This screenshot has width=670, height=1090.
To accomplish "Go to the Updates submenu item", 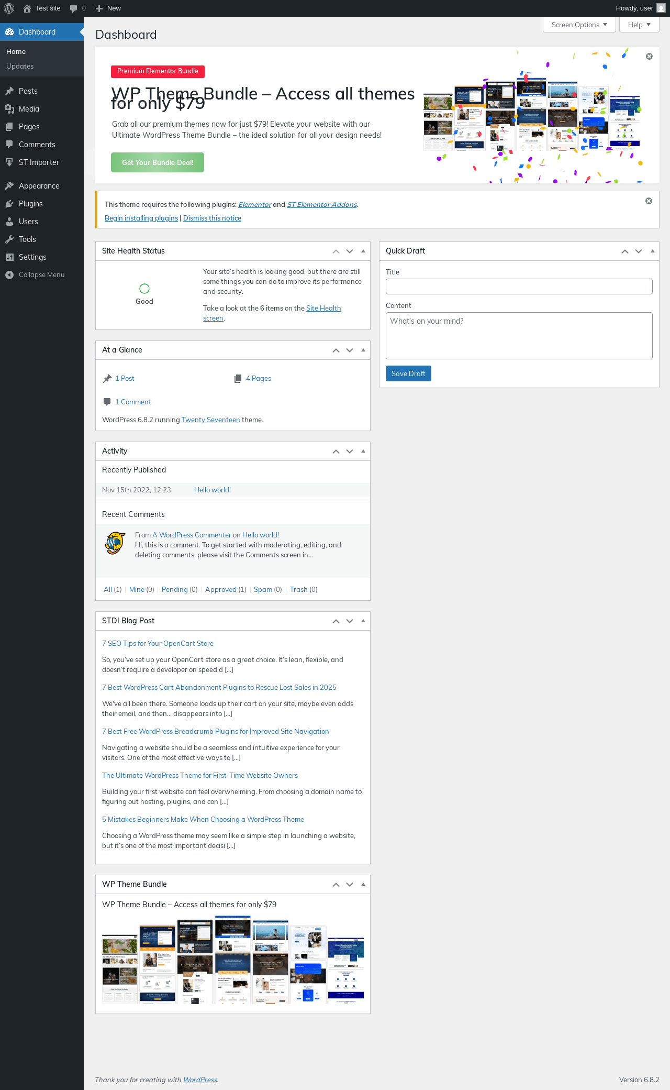I will click(x=20, y=66).
